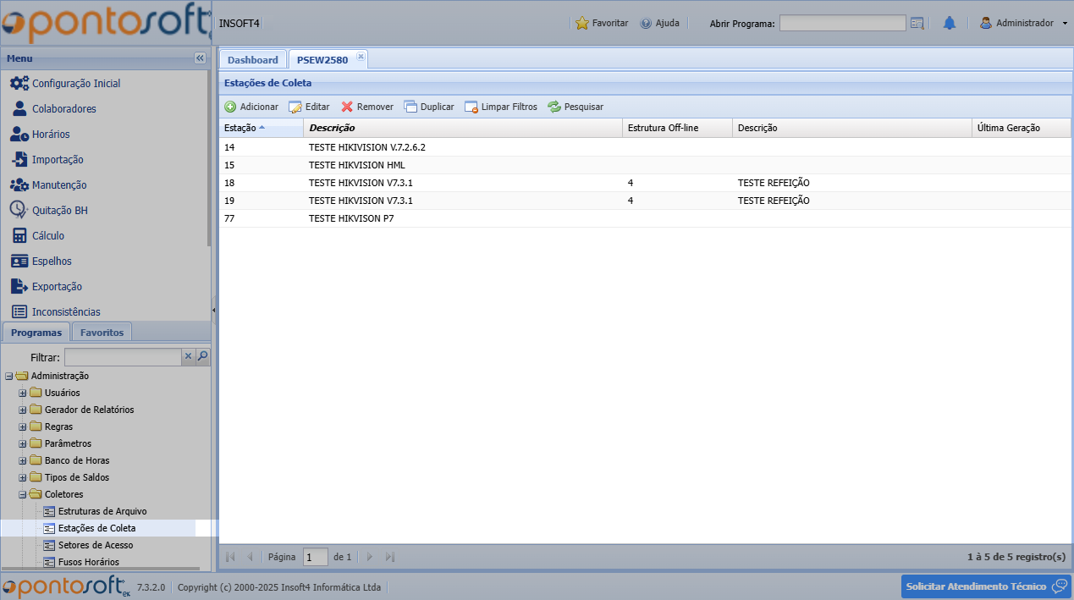Click the Limpar Filtros icon
The image size is (1074, 600).
tap(471, 107)
